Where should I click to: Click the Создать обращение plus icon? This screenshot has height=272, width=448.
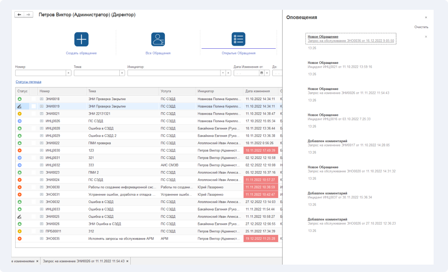pyautogui.click(x=81, y=39)
